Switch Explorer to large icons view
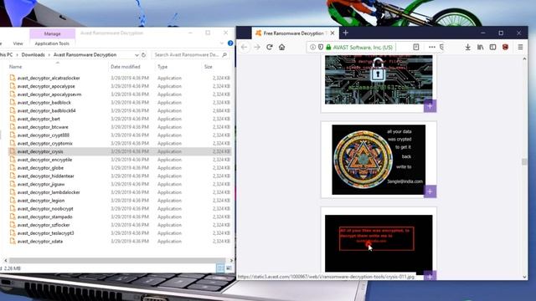The height and width of the screenshot is (301, 536). [x=229, y=268]
